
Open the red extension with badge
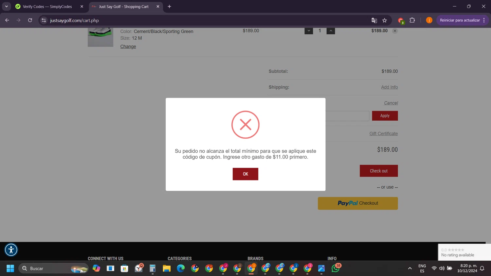pos(401,21)
